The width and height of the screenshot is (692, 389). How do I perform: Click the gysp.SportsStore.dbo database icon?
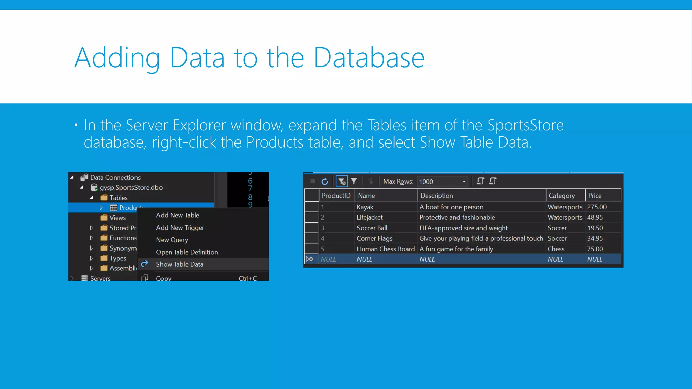pos(94,187)
